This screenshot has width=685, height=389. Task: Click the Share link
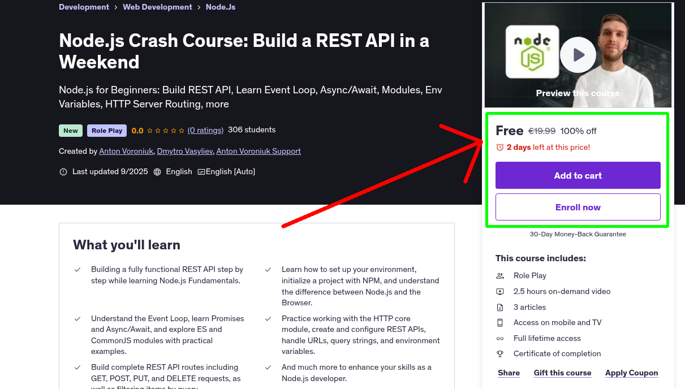509,373
